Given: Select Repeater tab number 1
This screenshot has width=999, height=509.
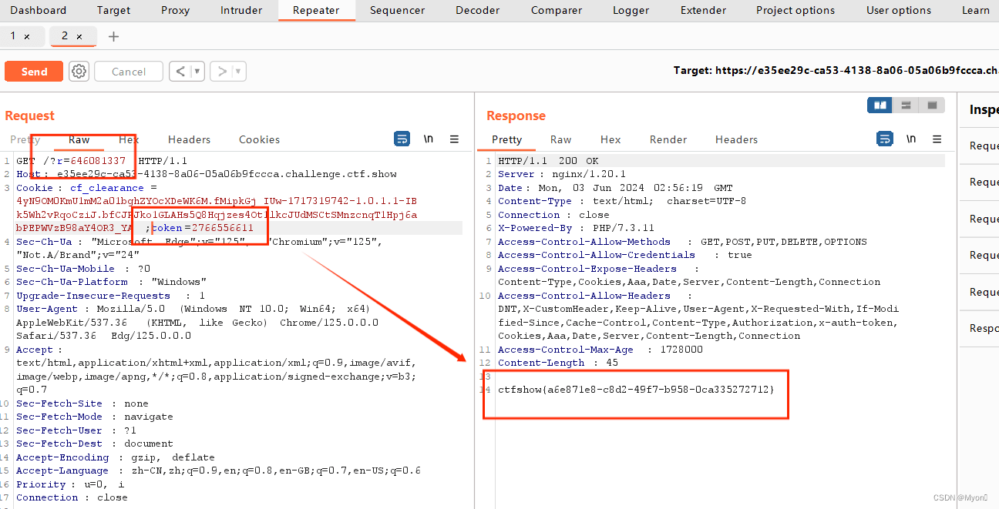Looking at the screenshot, I should click(x=13, y=36).
